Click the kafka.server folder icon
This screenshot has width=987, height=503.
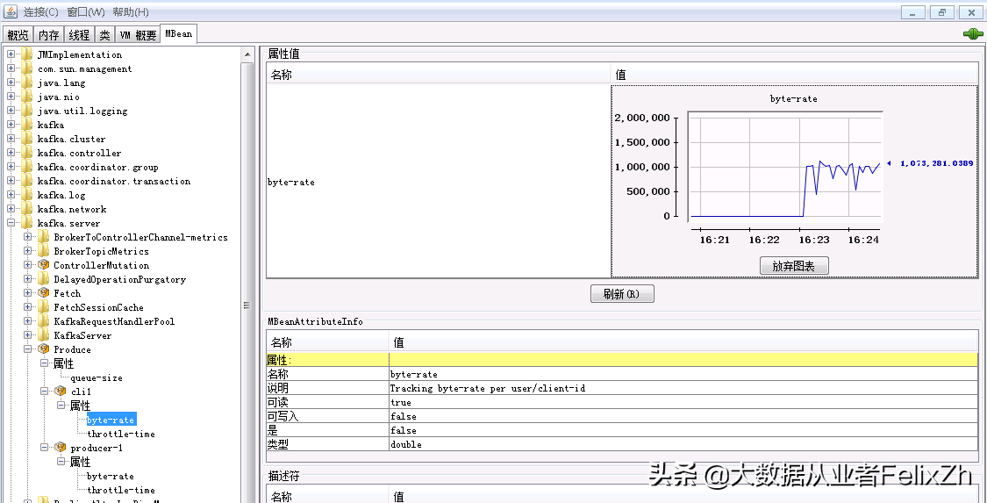(x=26, y=224)
